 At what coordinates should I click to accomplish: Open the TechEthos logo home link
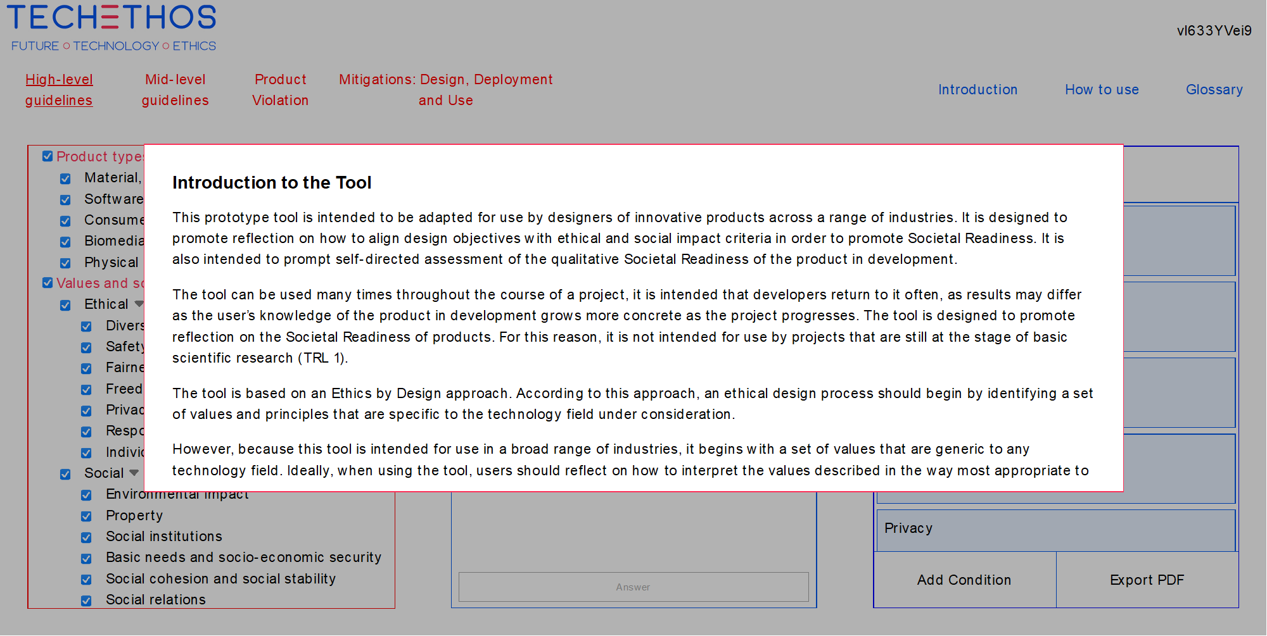point(112,28)
